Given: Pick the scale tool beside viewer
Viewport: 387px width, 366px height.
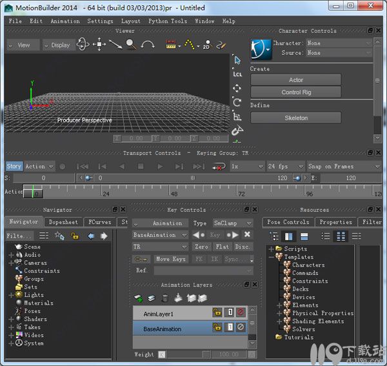Looking at the screenshot, I should point(237,117).
